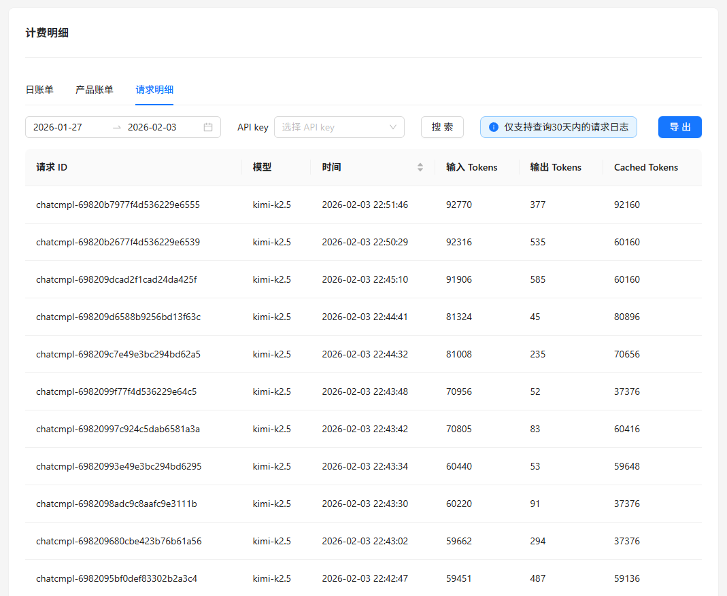Switch to the 日账单 tab
The height and width of the screenshot is (596, 727).
coord(39,90)
